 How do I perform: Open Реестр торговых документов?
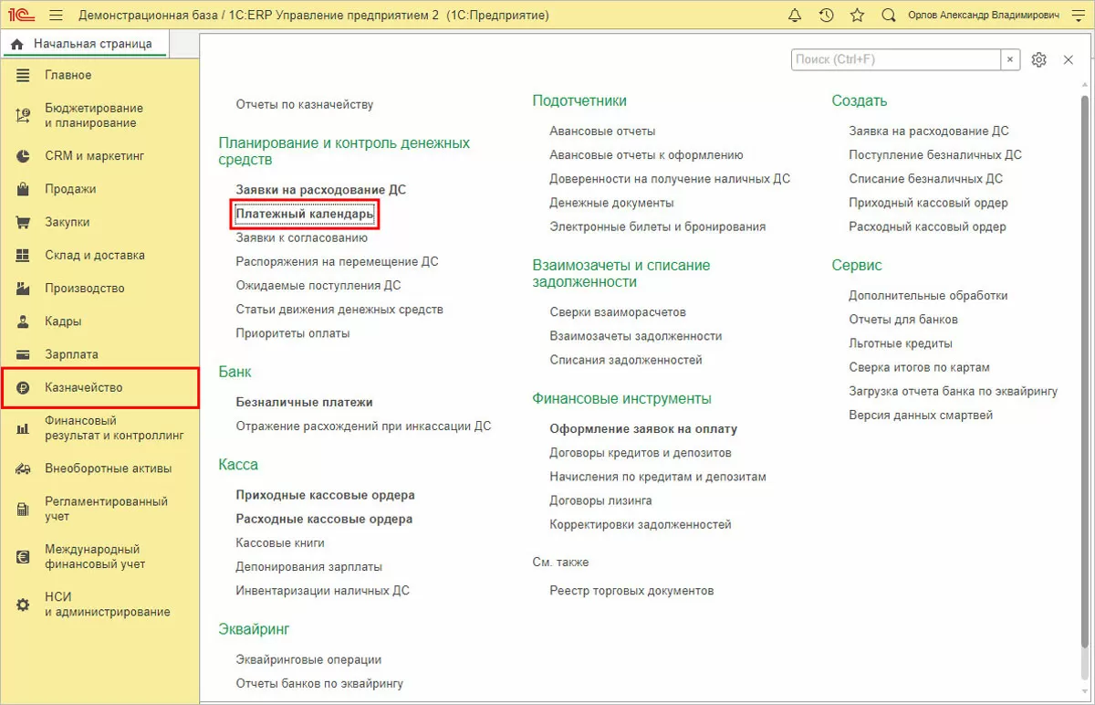(631, 591)
